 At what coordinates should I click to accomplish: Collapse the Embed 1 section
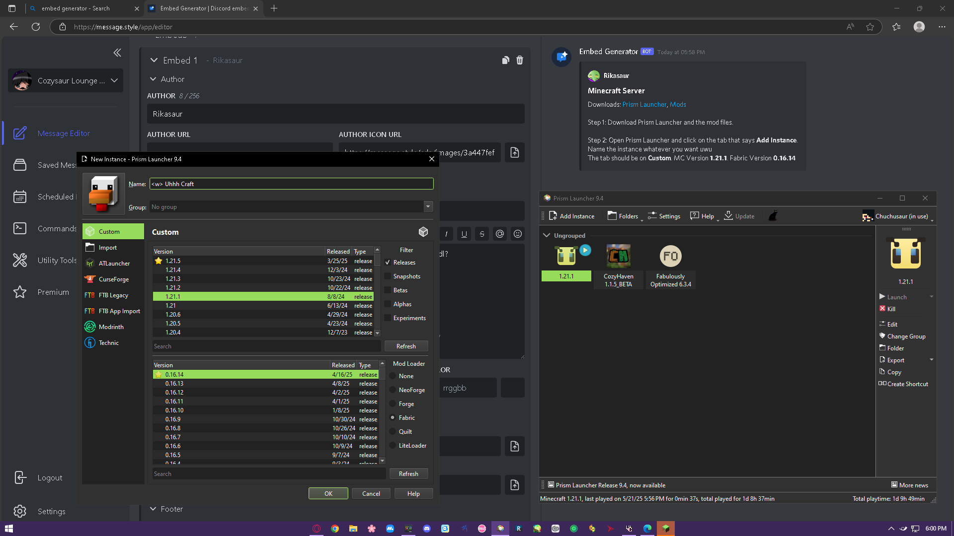pos(154,60)
